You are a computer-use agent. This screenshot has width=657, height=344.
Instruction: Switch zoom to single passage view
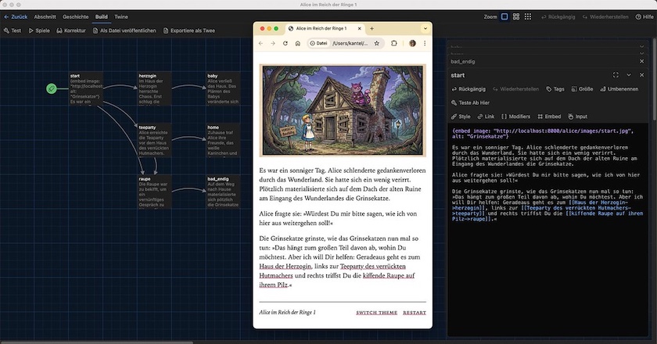point(504,16)
